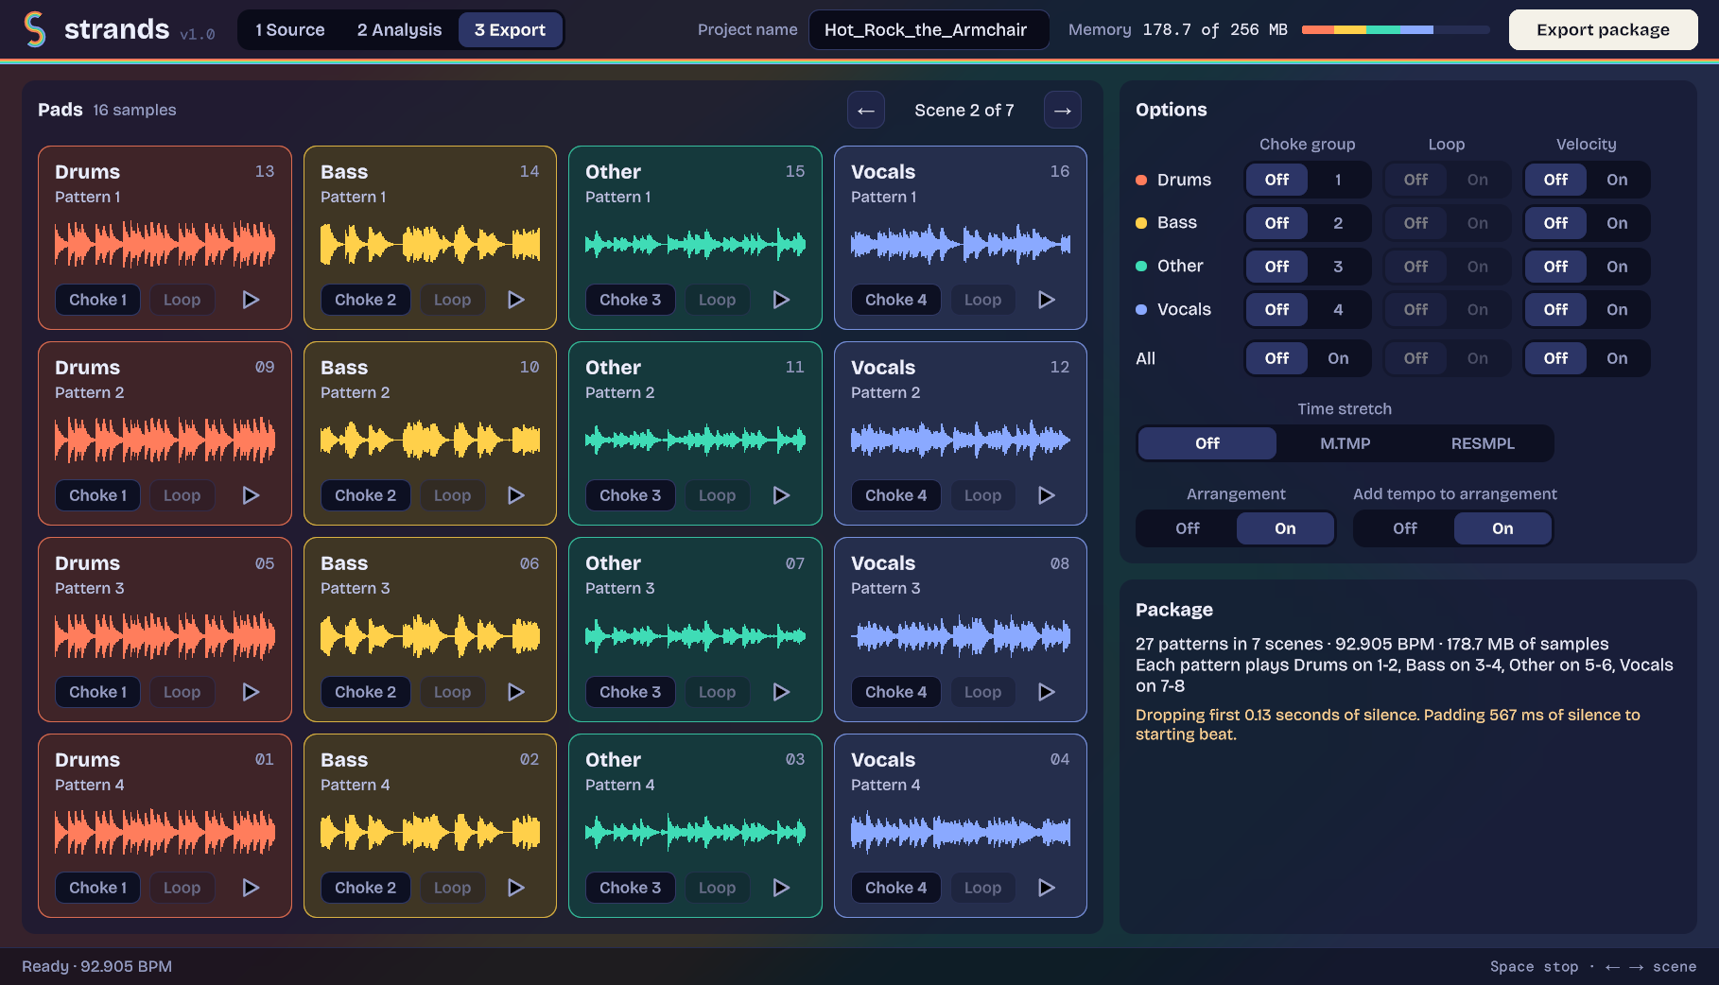Play the Bass Pattern 2 pad
Viewport: 1719px width, 985px height.
(x=516, y=495)
